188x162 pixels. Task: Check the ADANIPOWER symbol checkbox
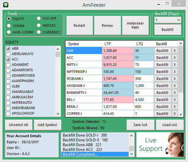click(8, 76)
